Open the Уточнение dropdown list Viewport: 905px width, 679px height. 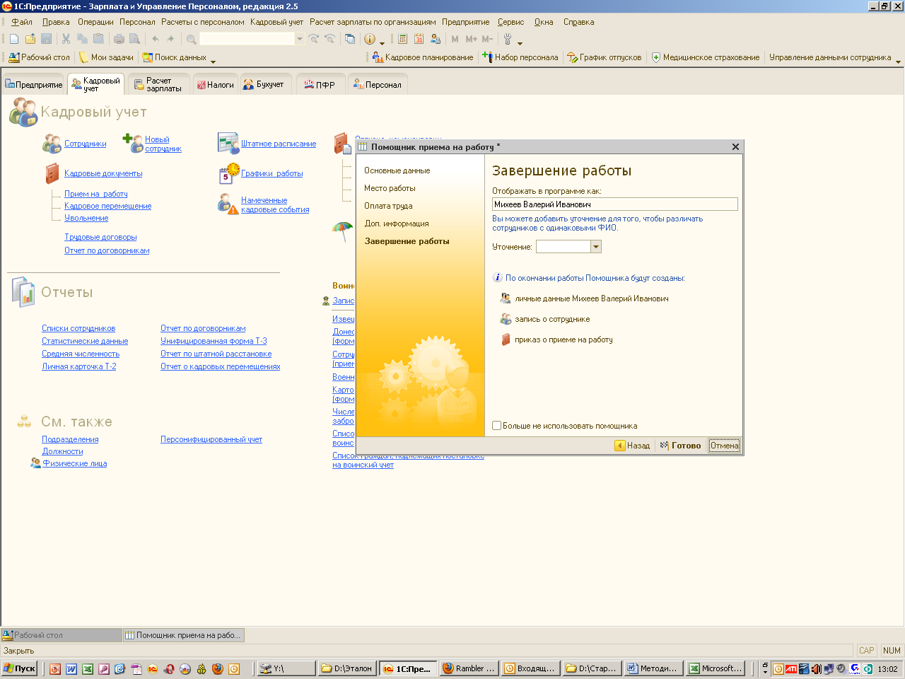tap(595, 247)
